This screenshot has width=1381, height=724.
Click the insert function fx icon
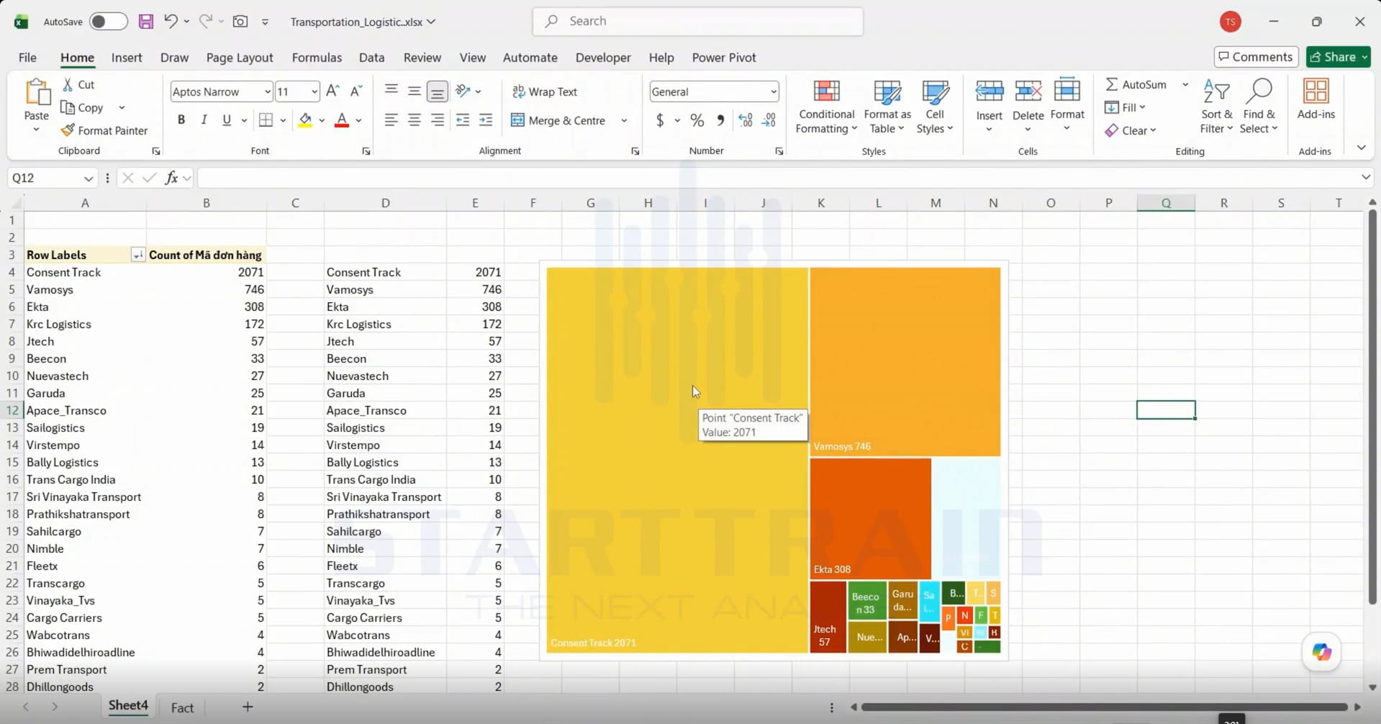click(171, 178)
